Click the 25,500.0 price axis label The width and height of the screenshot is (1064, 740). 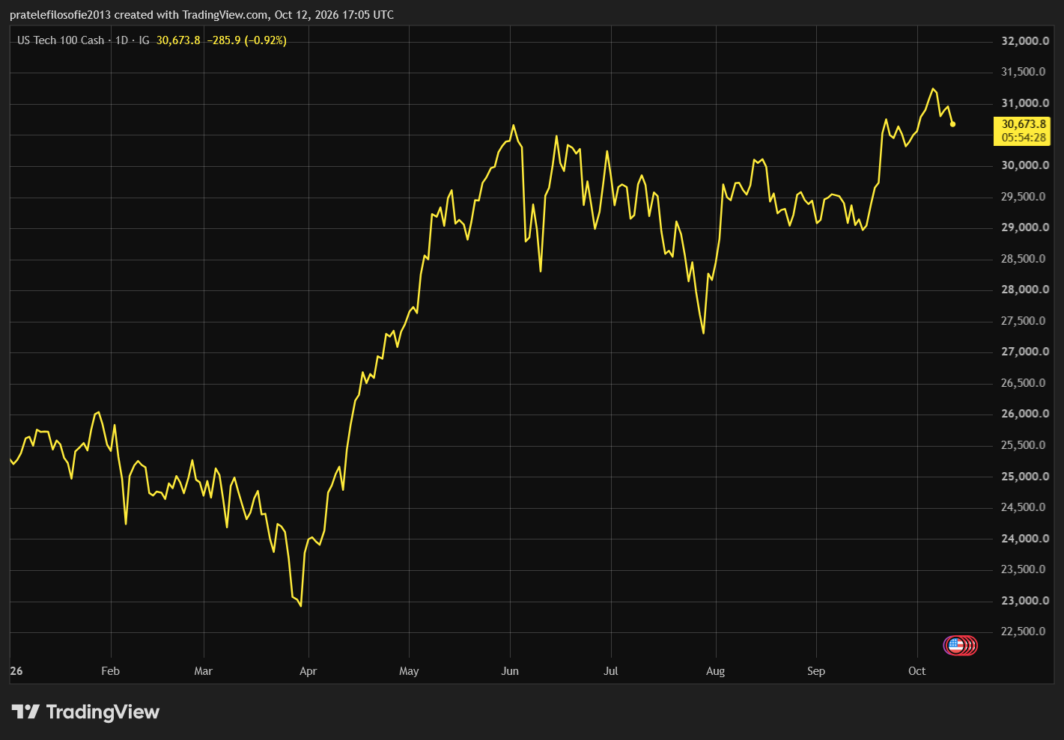click(x=1025, y=445)
